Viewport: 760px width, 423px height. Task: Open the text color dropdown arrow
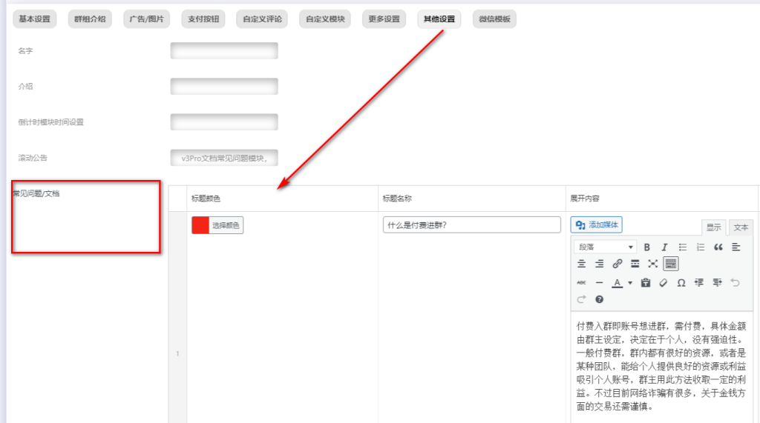pos(630,283)
